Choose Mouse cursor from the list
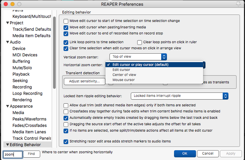 click(x=123, y=80)
